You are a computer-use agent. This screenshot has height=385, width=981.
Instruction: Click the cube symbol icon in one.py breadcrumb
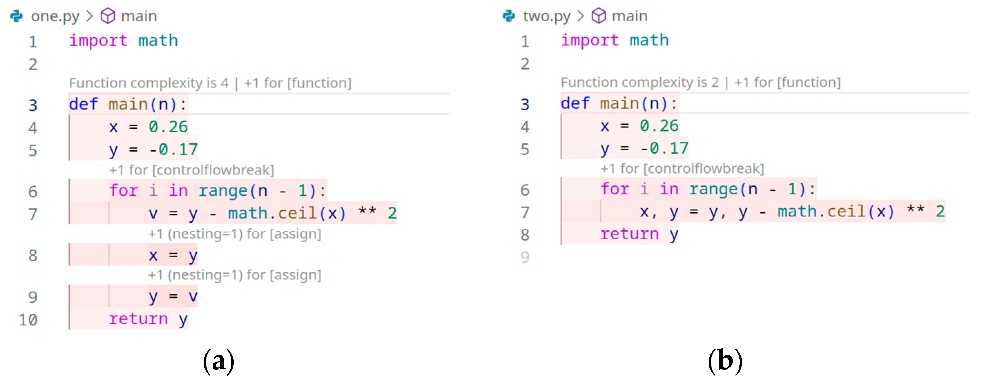pyautogui.click(x=107, y=16)
